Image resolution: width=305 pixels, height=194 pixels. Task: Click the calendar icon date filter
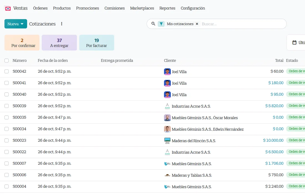294,42
